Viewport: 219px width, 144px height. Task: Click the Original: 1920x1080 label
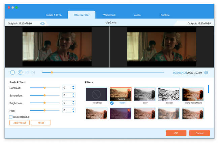[20, 24]
